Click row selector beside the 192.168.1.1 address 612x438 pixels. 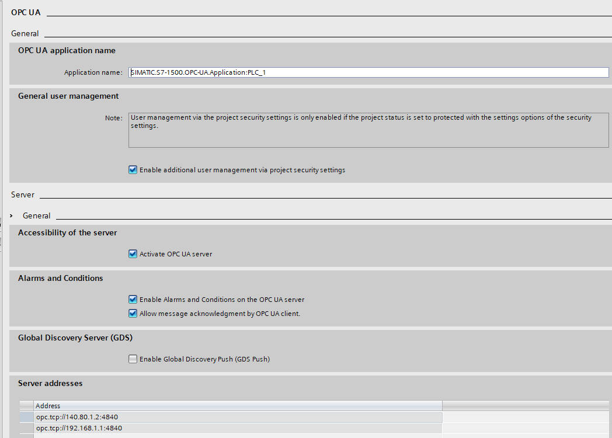(x=26, y=428)
